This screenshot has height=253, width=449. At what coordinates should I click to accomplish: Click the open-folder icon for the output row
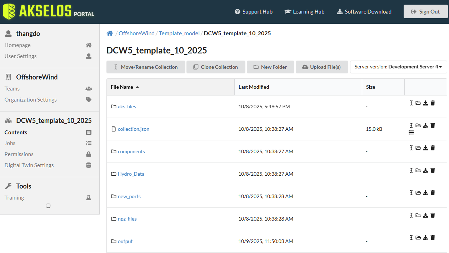point(418,238)
